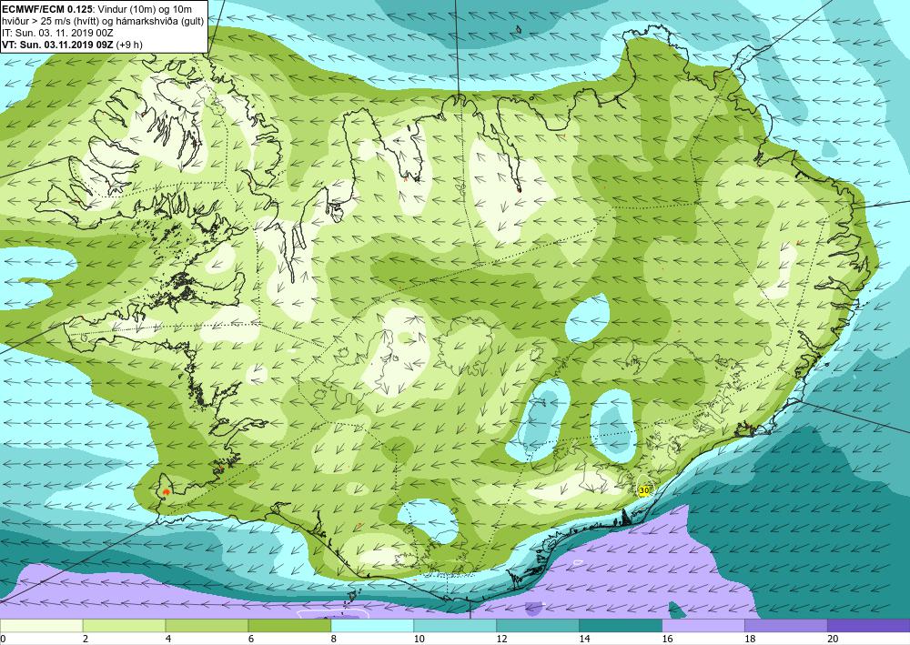Click the legend scale label "0"

(x=3, y=639)
